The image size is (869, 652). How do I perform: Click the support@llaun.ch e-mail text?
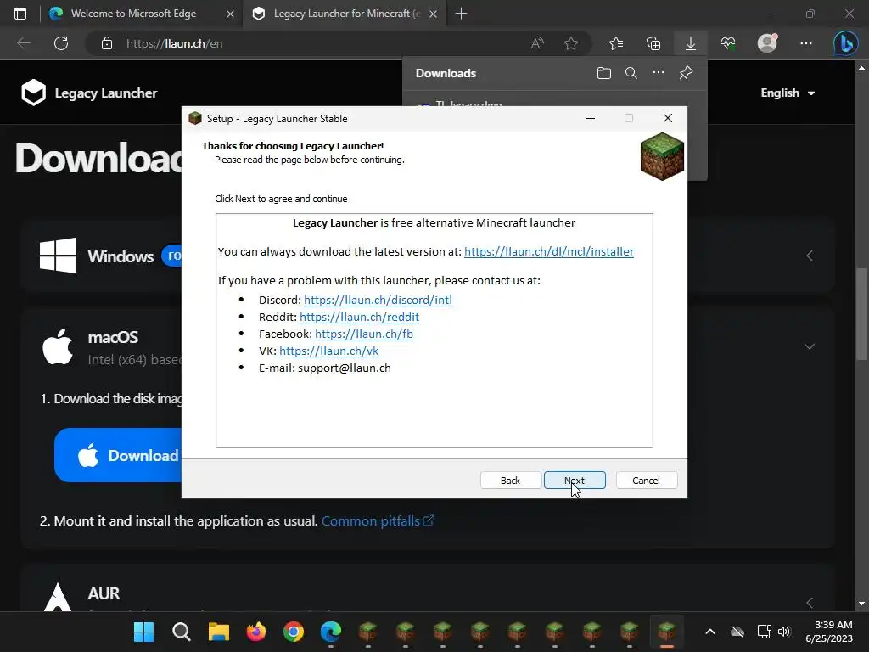345,368
